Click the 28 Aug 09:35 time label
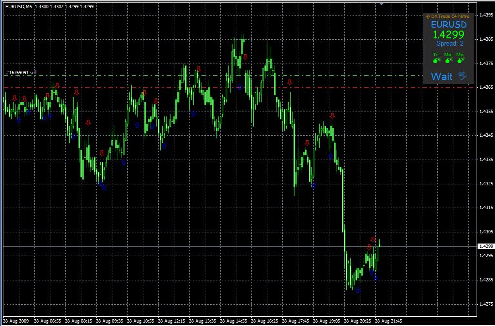The image size is (495, 326). 109,321
